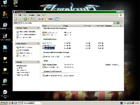Open My Network Places link
The image size is (140, 105).
tap(26, 47)
